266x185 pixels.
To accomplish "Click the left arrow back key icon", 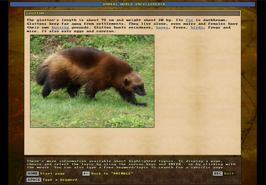I will (86, 173).
